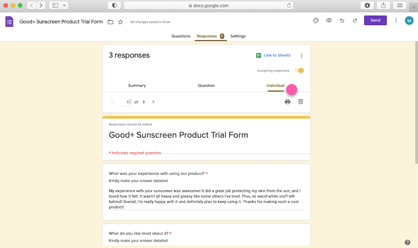
Task: Select the Summary responses view
Action: pos(137,85)
